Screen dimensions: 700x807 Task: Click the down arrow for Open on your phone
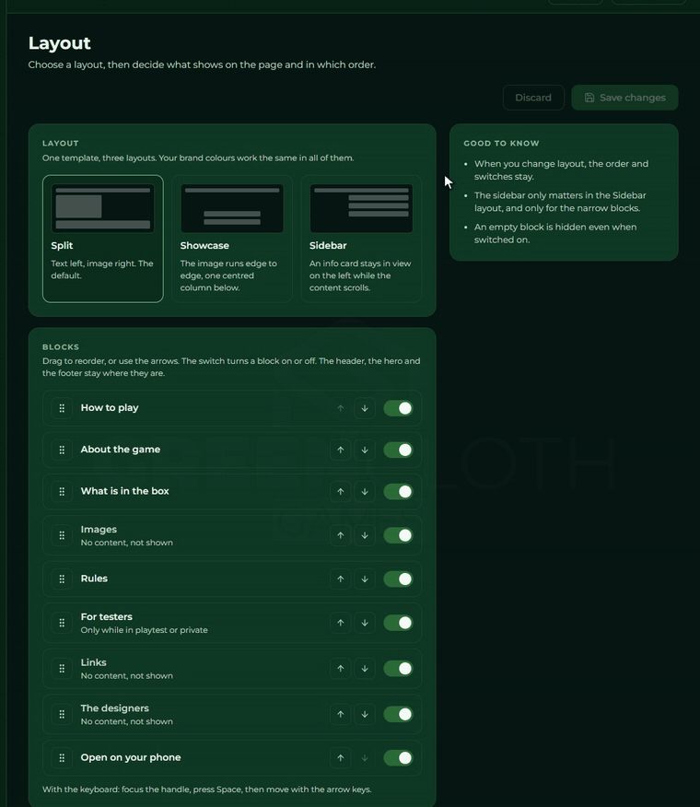(365, 757)
